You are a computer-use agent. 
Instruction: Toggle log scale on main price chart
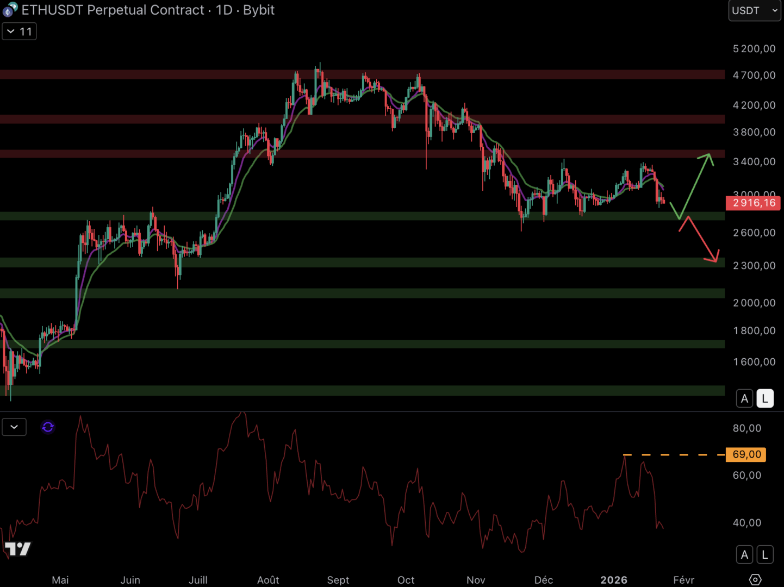click(x=764, y=398)
